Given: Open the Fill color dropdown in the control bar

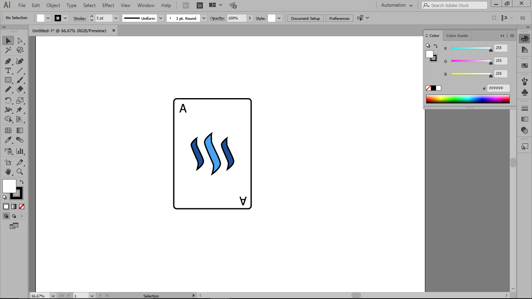Looking at the screenshot, I should click(48, 18).
